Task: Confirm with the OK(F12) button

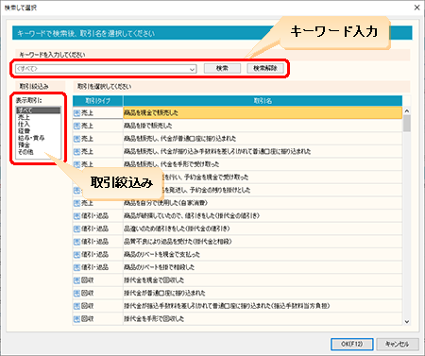Action: (x=352, y=344)
